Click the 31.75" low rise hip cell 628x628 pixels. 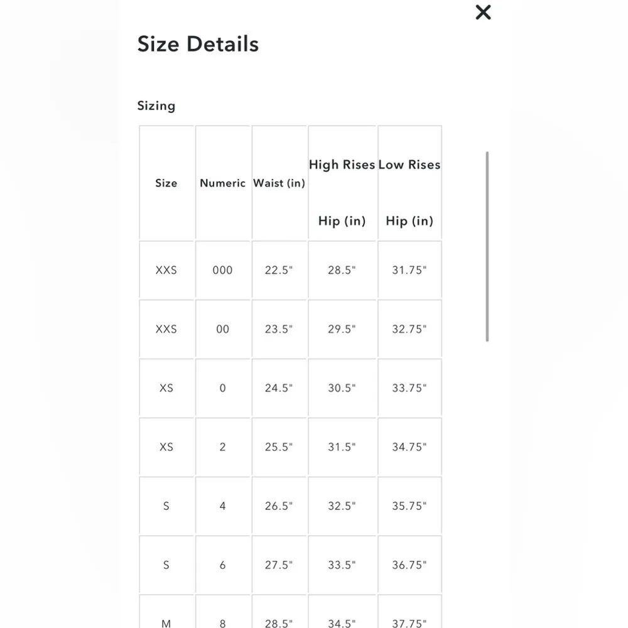[x=409, y=270]
